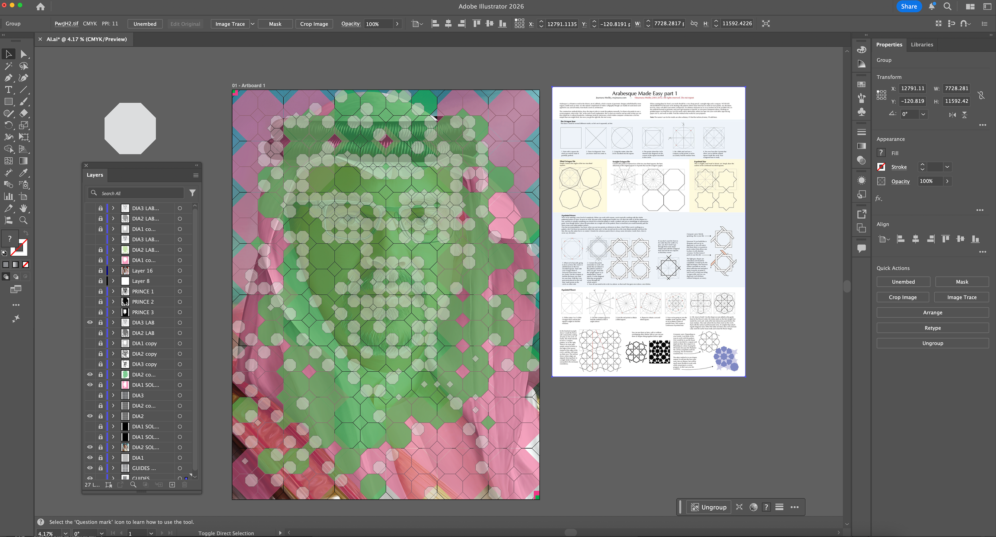Select the Selection tool arrow
Image resolution: width=996 pixels, height=537 pixels.
pyautogui.click(x=8, y=54)
